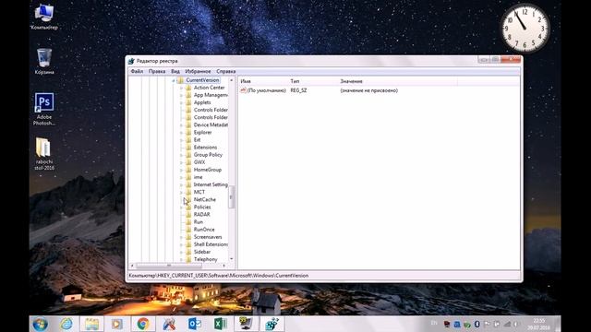Click the Run key folder icon
The image size is (591, 332).
(x=188, y=222)
